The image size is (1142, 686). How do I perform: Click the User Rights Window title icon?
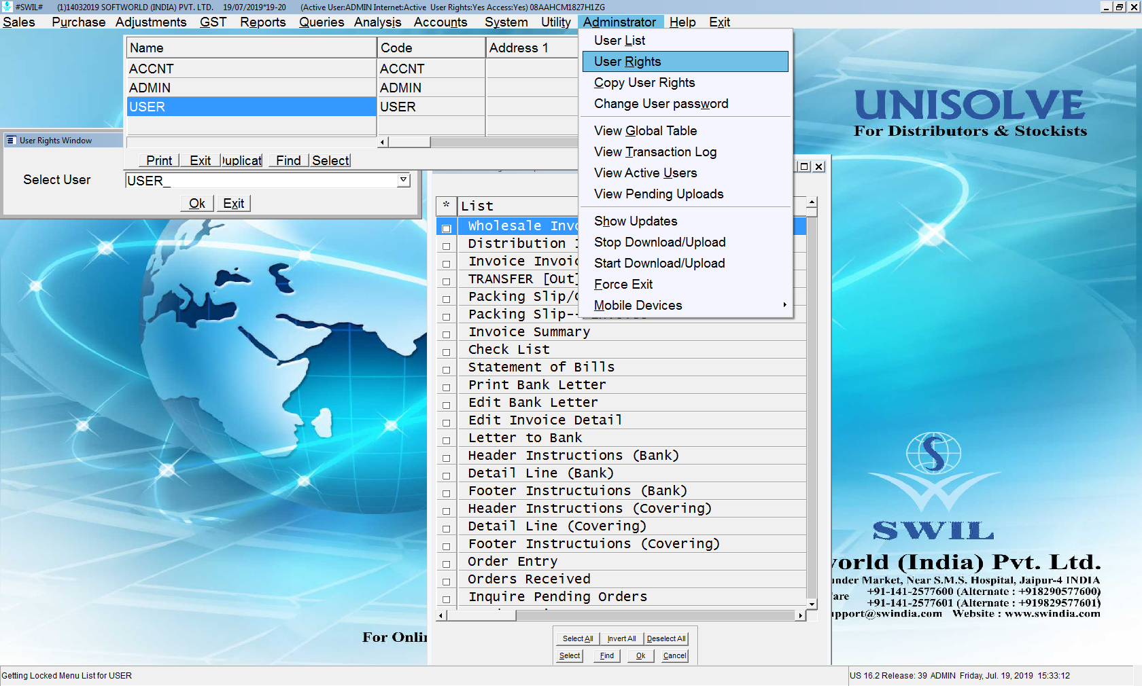coord(11,141)
